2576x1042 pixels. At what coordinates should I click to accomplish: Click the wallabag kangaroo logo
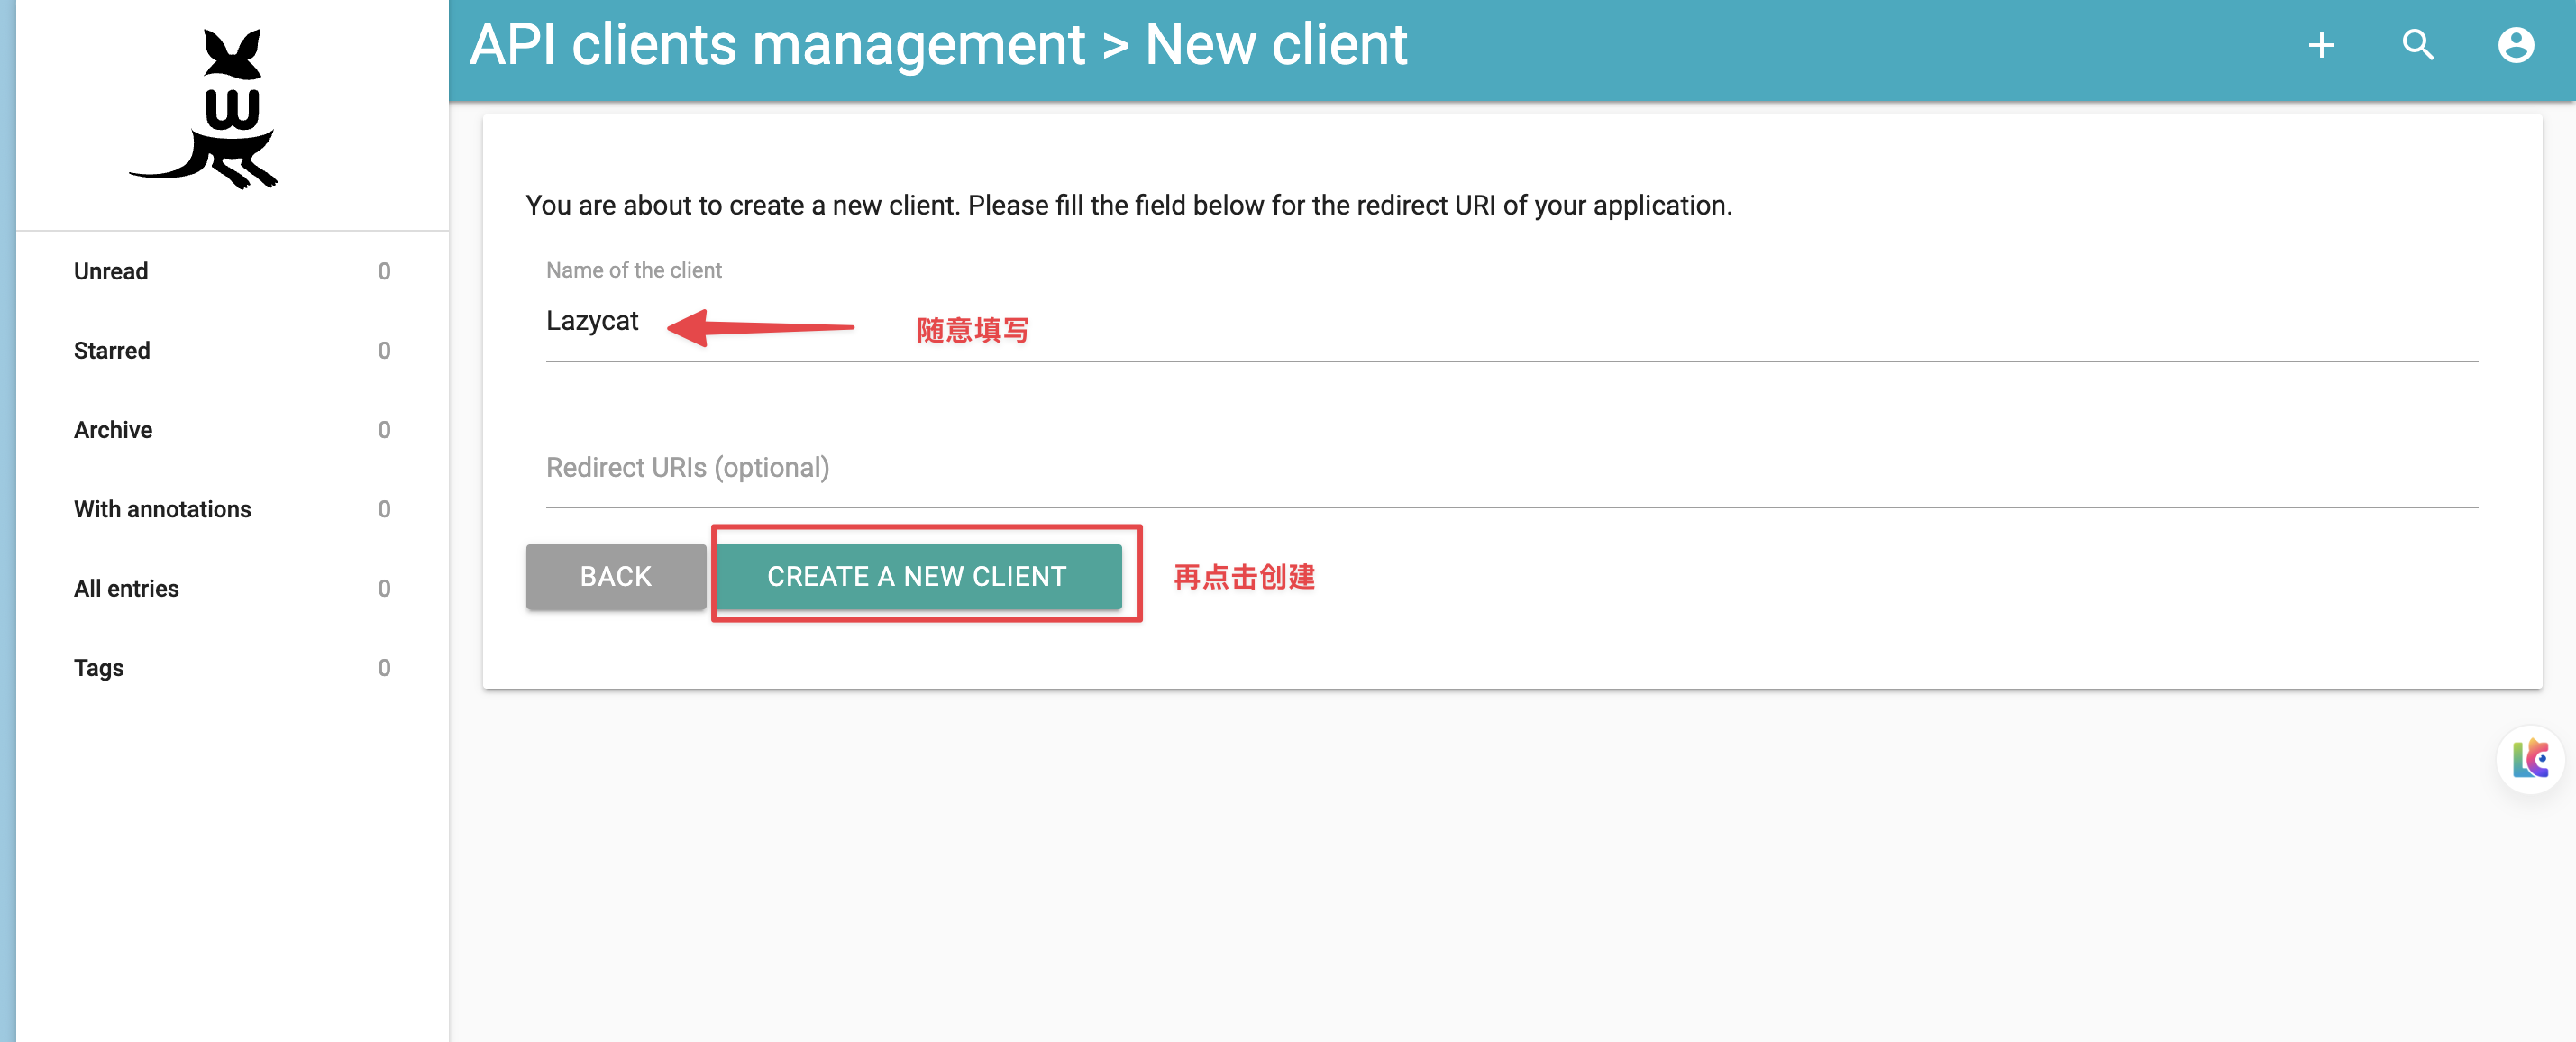[x=204, y=109]
